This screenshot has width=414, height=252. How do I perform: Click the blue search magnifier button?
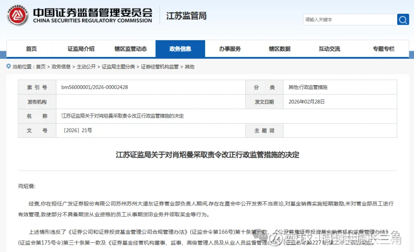(x=403, y=20)
